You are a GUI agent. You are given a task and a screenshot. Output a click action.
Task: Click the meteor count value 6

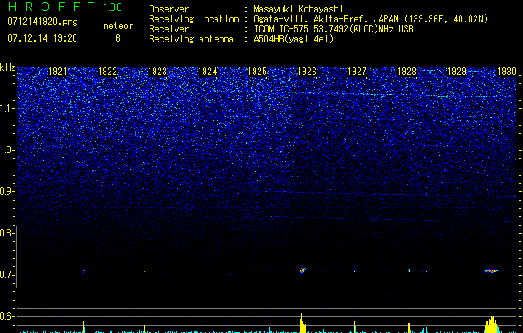click(x=118, y=38)
